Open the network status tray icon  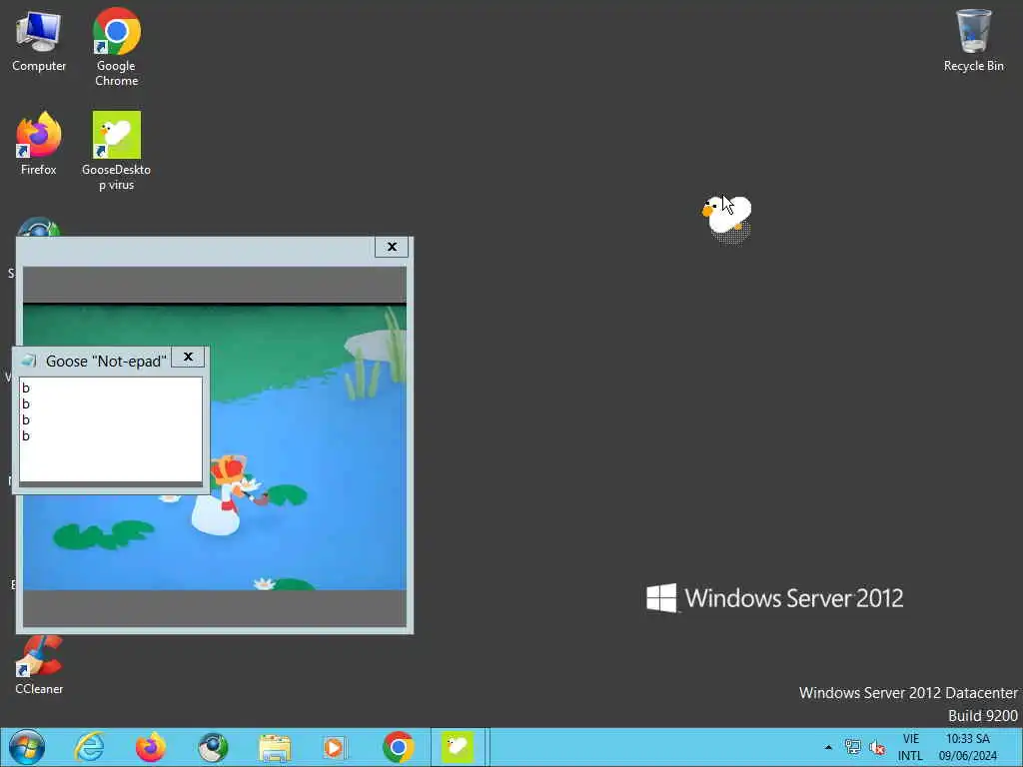(852, 747)
